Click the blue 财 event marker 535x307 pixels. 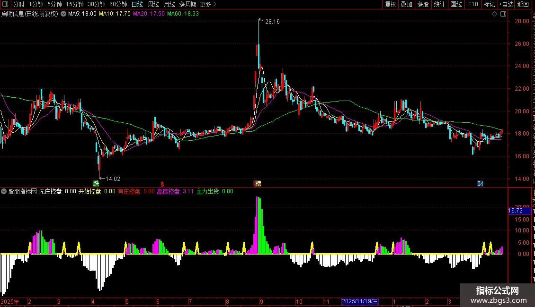(480, 183)
